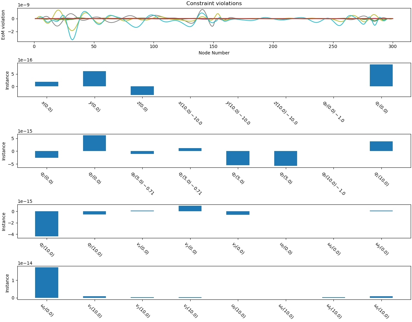Click the negative bar above z(0.0)

click(142, 90)
